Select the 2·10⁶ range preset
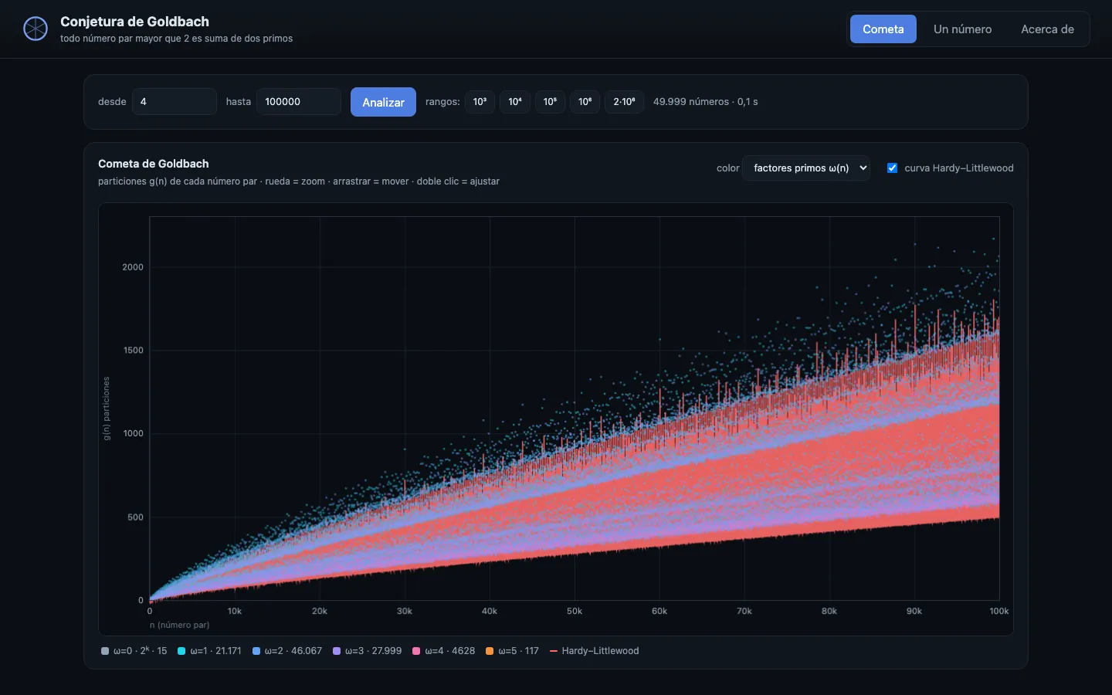This screenshot has width=1112, height=695. 624,102
